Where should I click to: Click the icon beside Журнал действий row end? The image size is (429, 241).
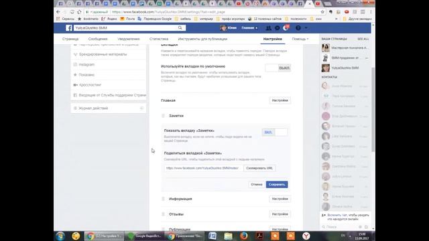pyautogui.click(x=141, y=108)
